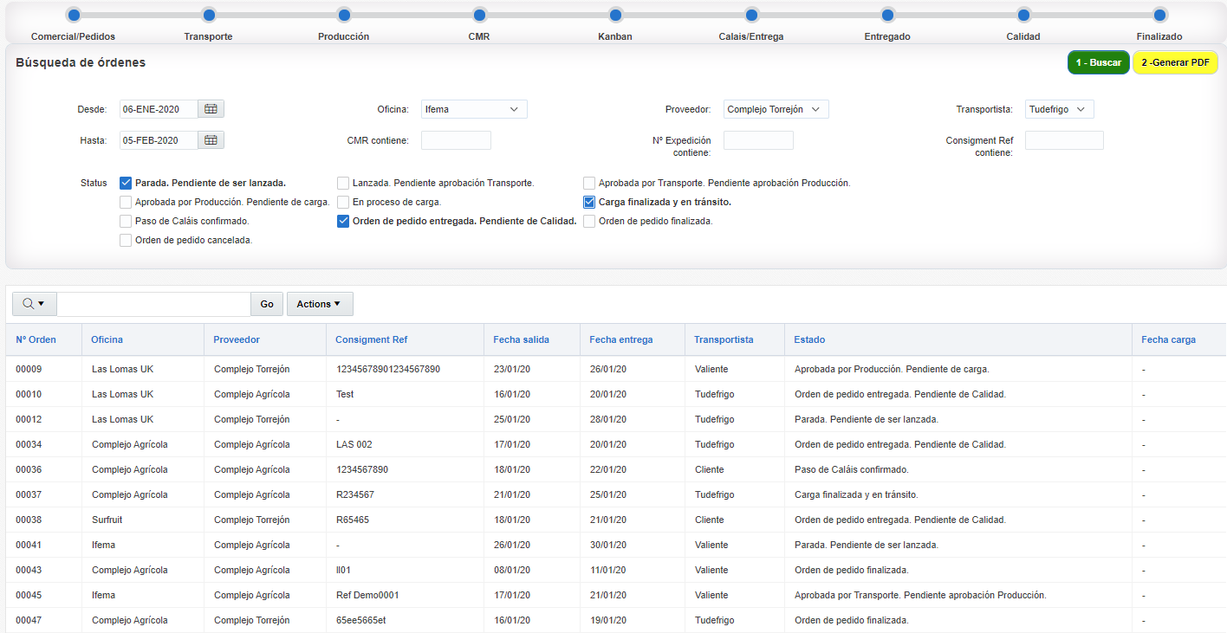Select the Transporte step marker

pyautogui.click(x=209, y=15)
